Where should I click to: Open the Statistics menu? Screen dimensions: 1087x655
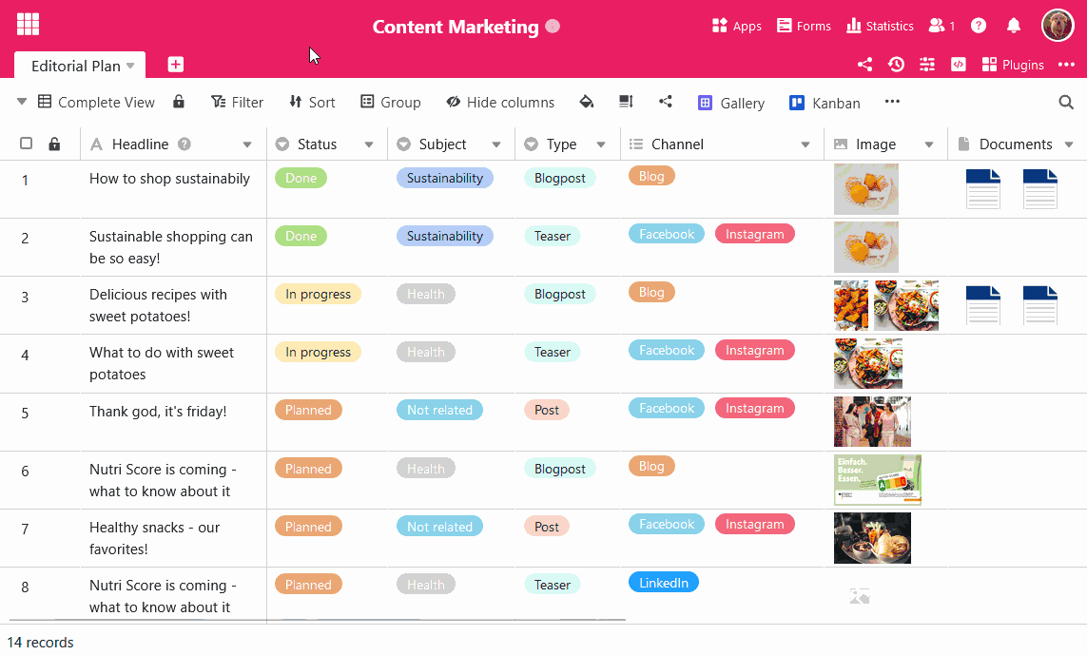(880, 26)
